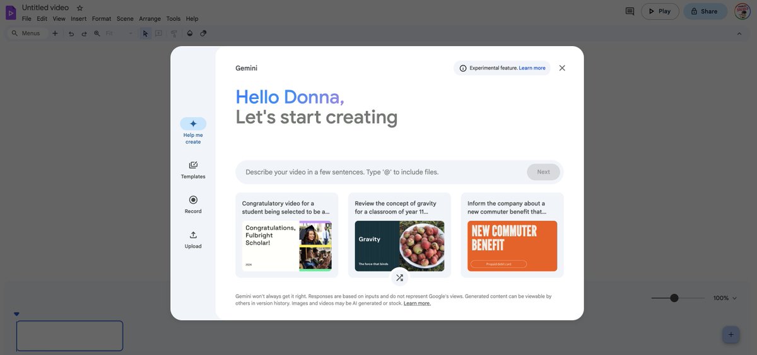Viewport: 757px width, 355px height.
Task: Select the Record tab
Action: tap(193, 205)
